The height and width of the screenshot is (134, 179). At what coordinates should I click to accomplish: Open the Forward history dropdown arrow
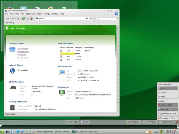[15, 18]
